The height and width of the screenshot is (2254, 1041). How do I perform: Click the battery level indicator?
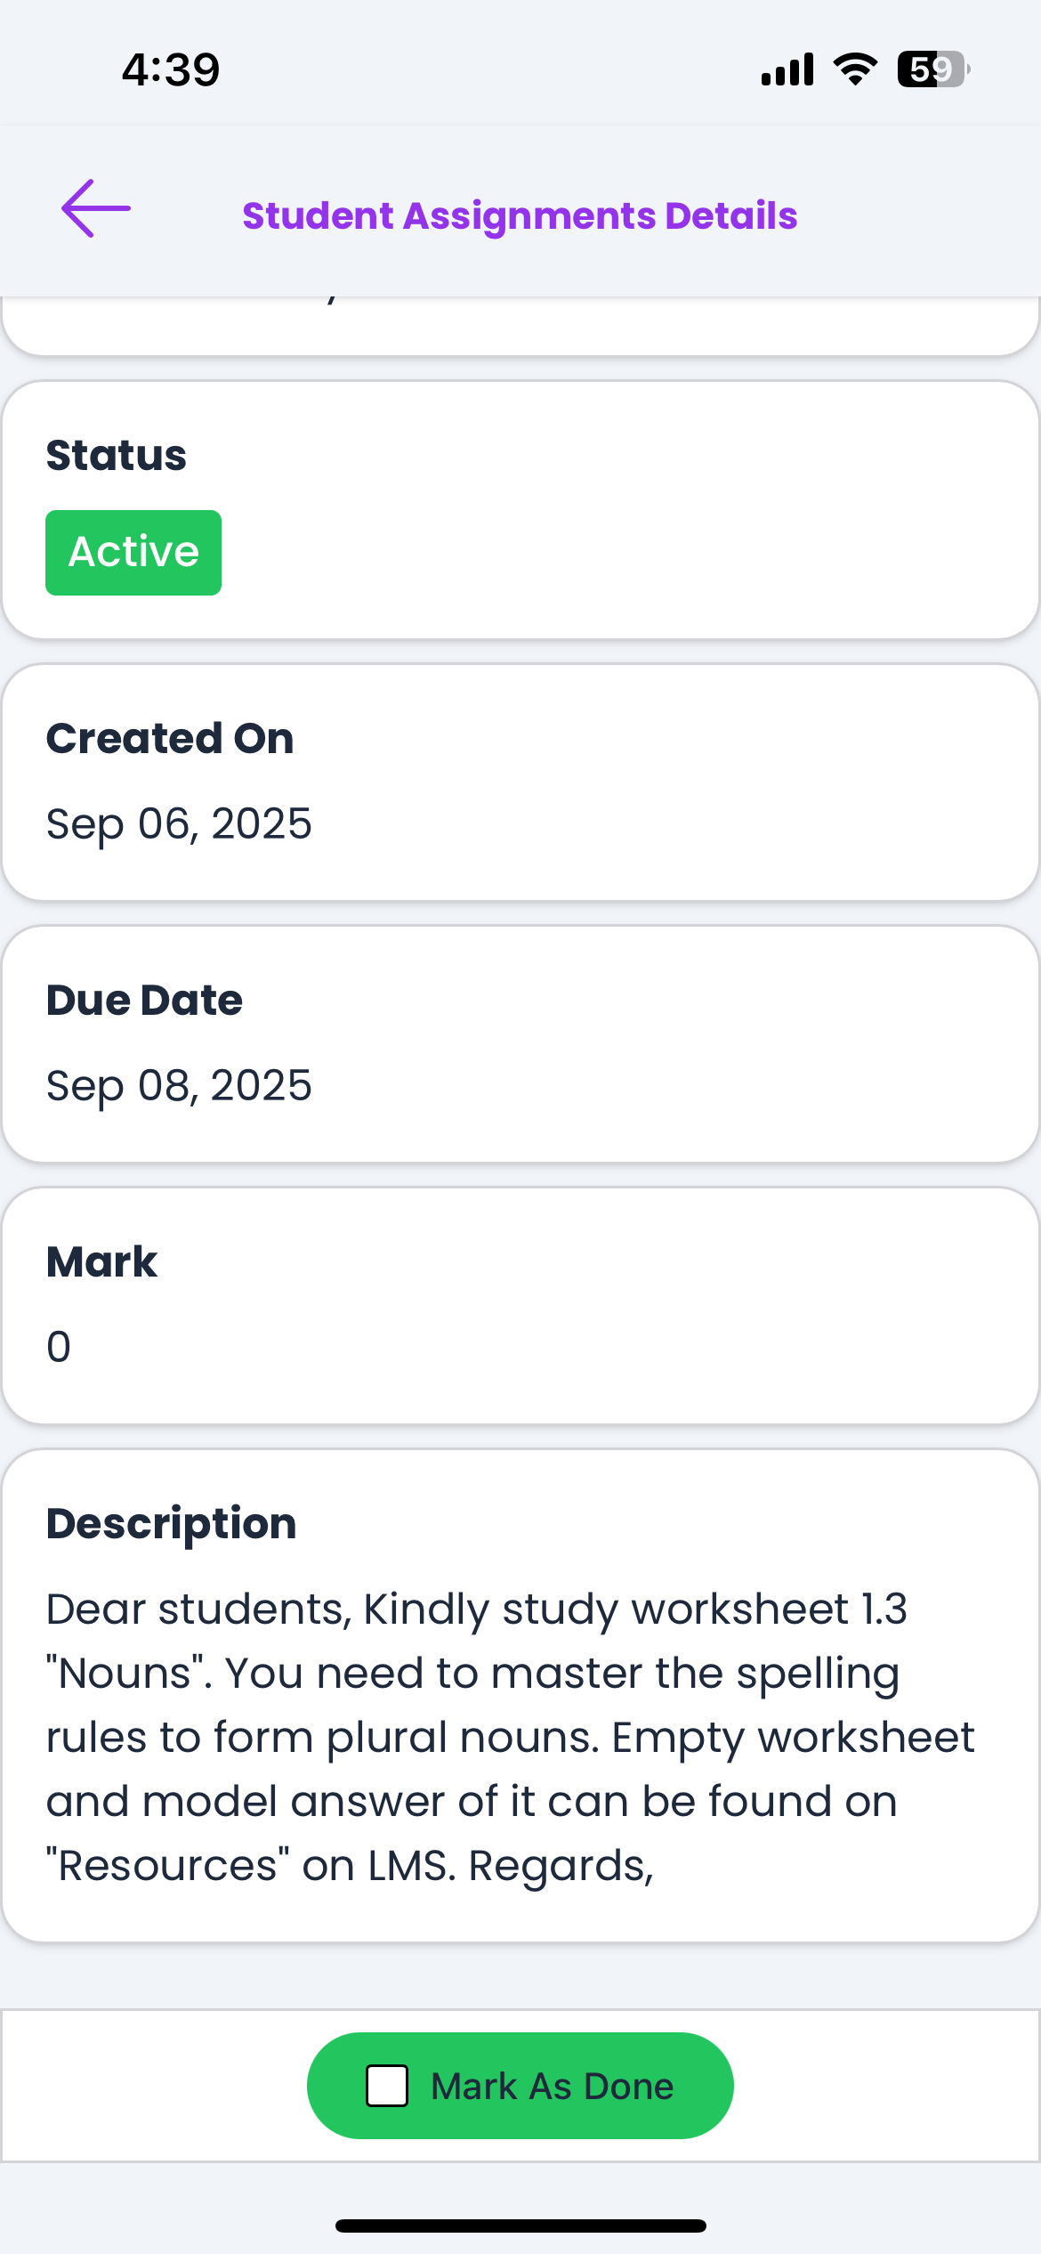[932, 69]
